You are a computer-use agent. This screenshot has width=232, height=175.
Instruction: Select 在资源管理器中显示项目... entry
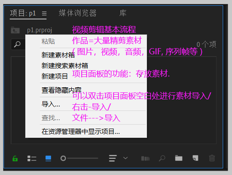tap(86, 131)
